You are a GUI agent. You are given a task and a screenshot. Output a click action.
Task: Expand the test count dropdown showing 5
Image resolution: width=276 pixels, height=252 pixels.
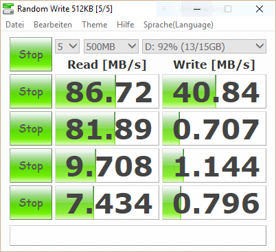[67, 47]
